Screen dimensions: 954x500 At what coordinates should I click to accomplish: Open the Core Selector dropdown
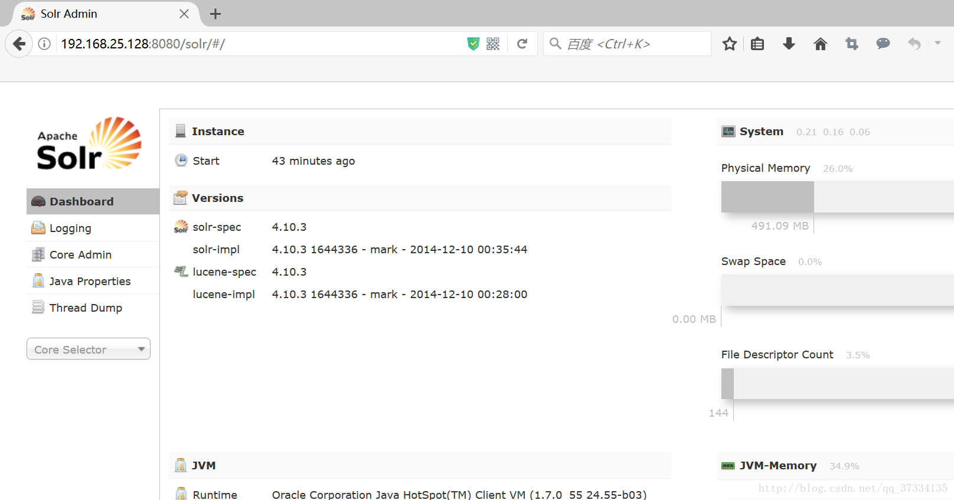click(89, 349)
